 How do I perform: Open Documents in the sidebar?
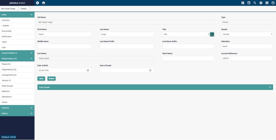(x=17, y=31)
